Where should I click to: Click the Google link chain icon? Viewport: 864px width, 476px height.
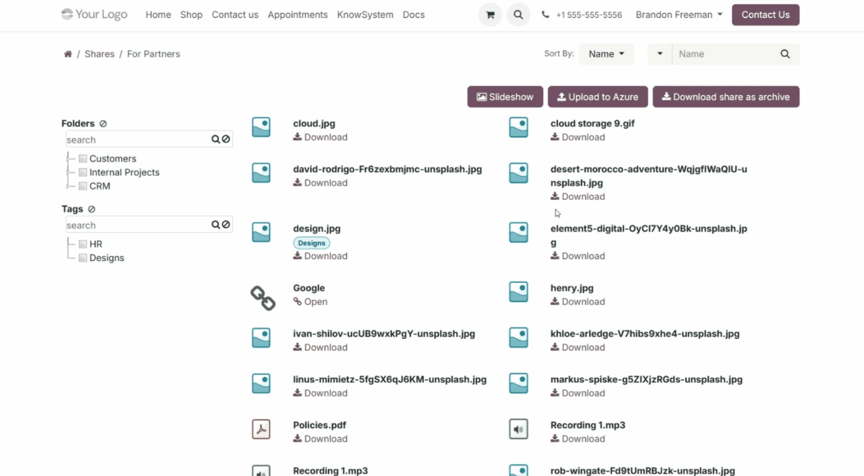click(262, 297)
